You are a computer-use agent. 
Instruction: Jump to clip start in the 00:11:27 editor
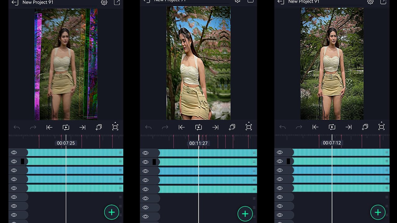(x=182, y=127)
